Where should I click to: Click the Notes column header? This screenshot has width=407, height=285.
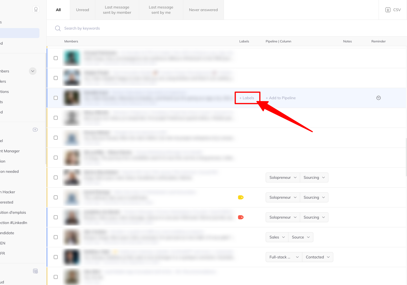point(347,41)
